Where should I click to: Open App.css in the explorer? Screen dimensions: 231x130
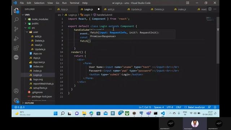pyautogui.click(x=38, y=53)
